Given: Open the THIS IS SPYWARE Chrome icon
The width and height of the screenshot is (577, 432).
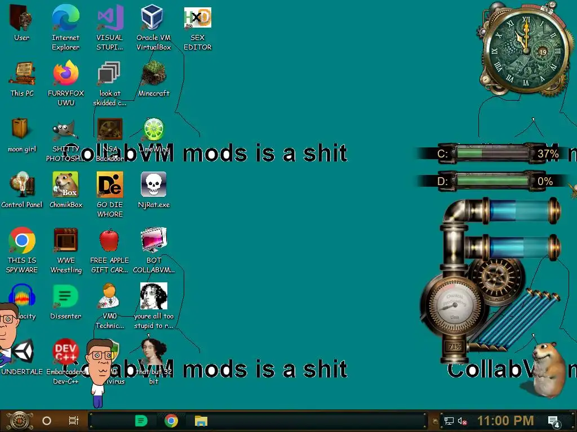Looking at the screenshot, I should point(22,250).
